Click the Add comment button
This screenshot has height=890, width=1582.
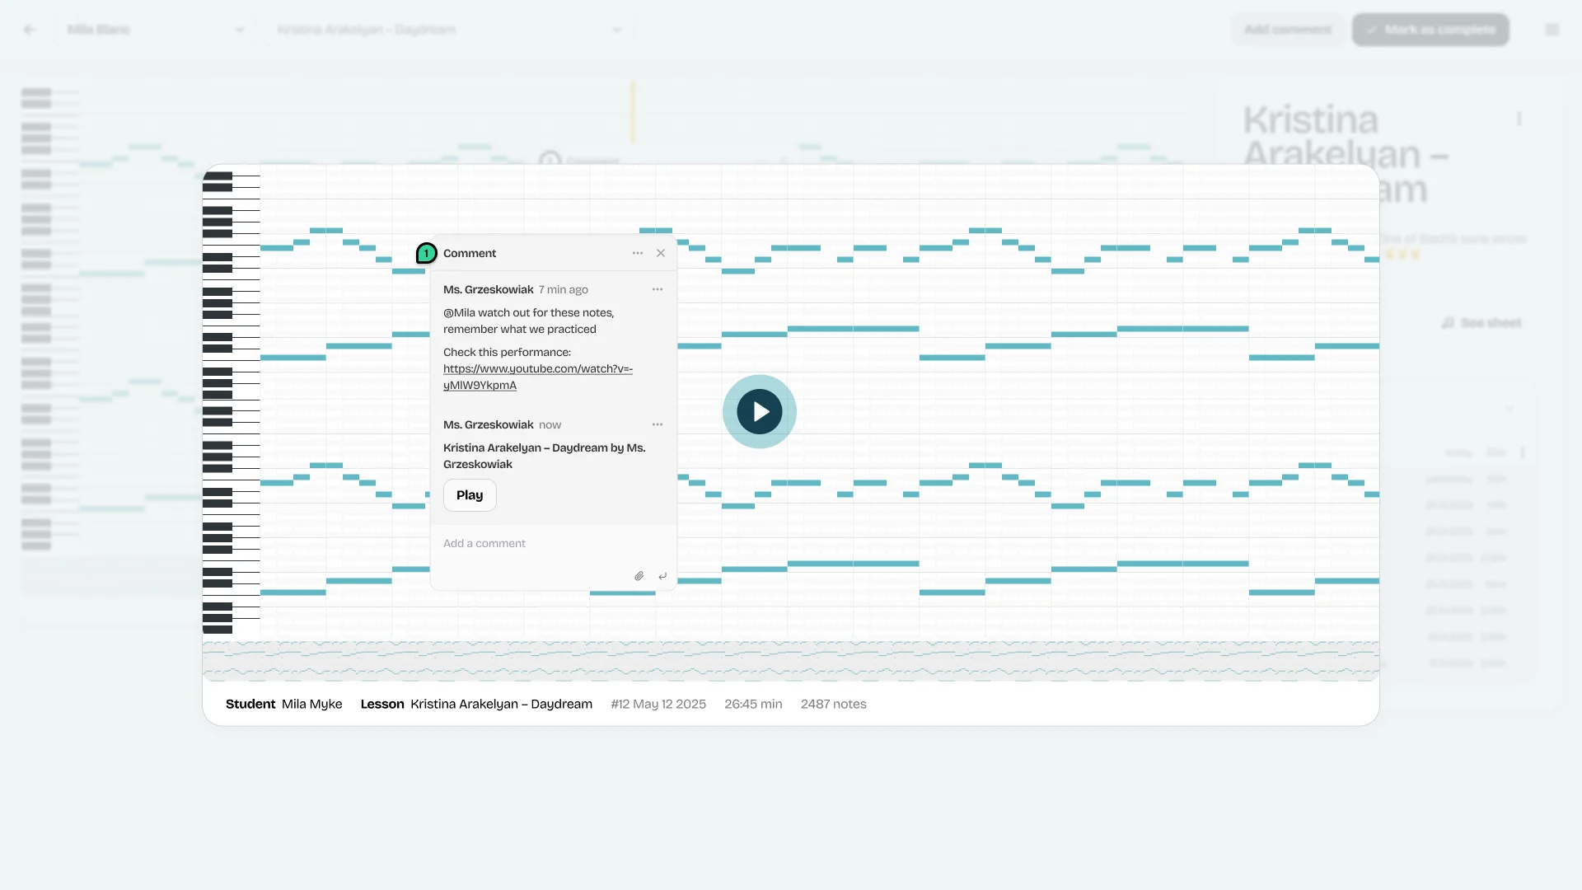[1287, 30]
